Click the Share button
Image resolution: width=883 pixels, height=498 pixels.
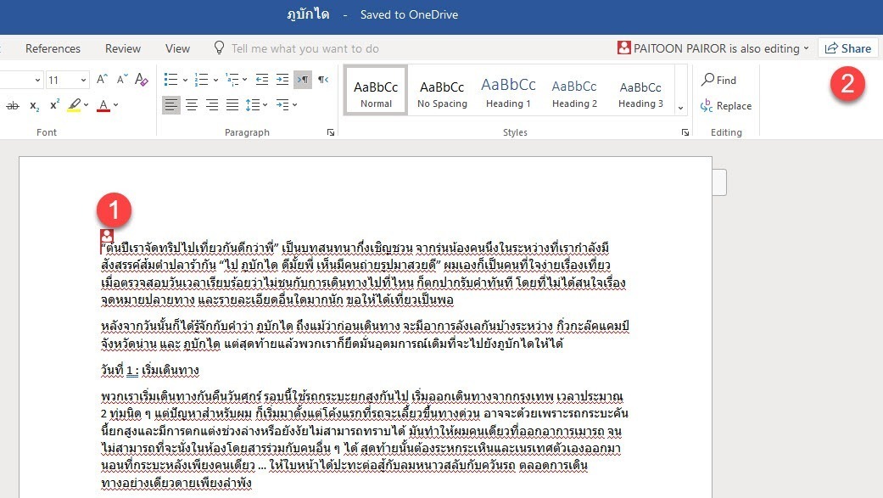click(x=847, y=48)
